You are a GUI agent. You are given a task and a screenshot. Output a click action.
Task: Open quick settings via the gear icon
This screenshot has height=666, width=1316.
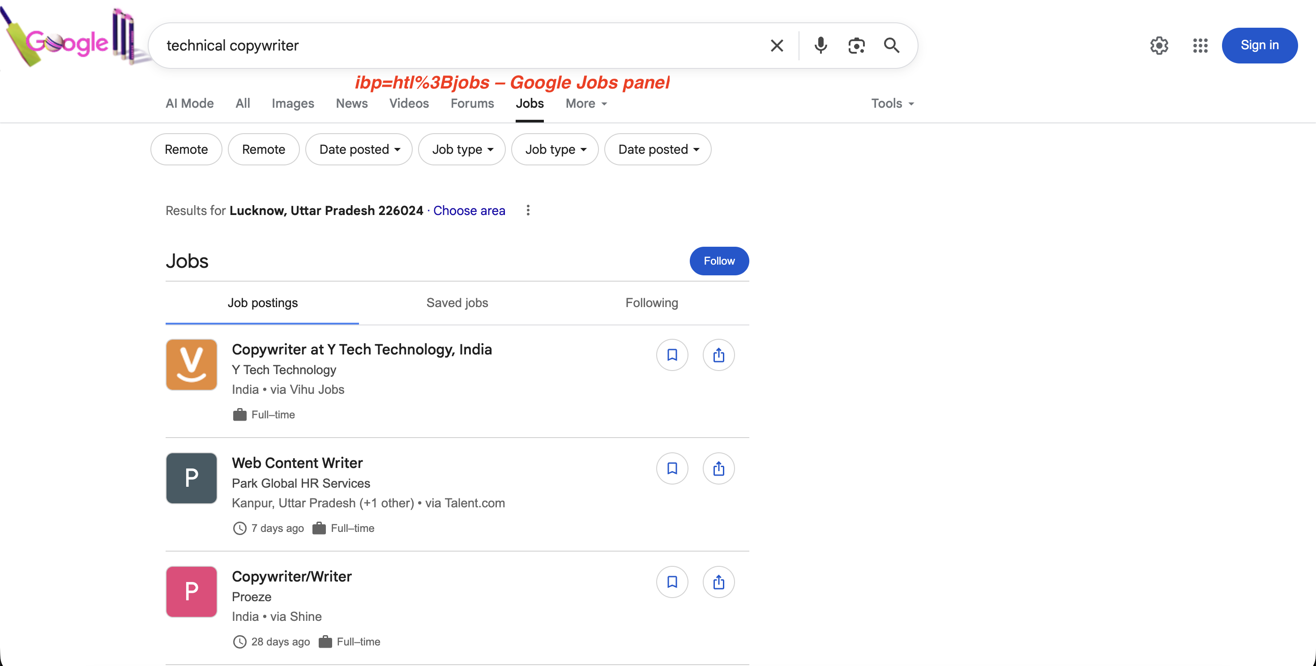1158,46
